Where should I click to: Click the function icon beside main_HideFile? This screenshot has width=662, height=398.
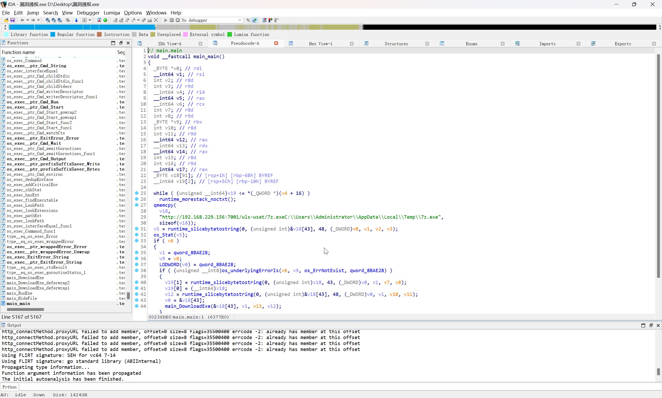[x=3, y=298]
